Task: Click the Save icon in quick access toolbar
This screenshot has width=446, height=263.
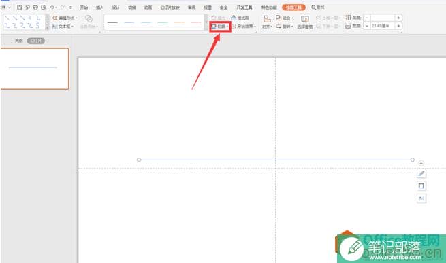Action: point(19,7)
